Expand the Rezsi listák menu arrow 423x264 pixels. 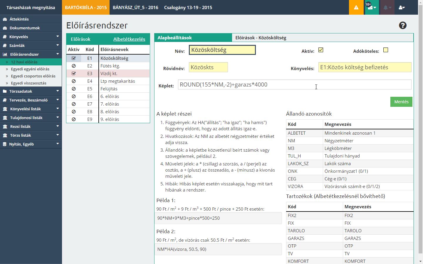[58, 126]
